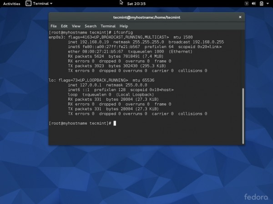This screenshot has width=273, height=204.
Task: Click the TX packets 3923 line
Action: [117, 66]
